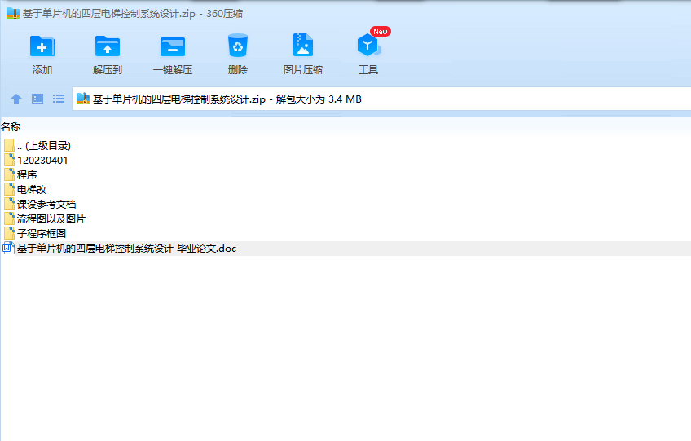Select the '流程图以及图片' folder name

[x=51, y=218]
